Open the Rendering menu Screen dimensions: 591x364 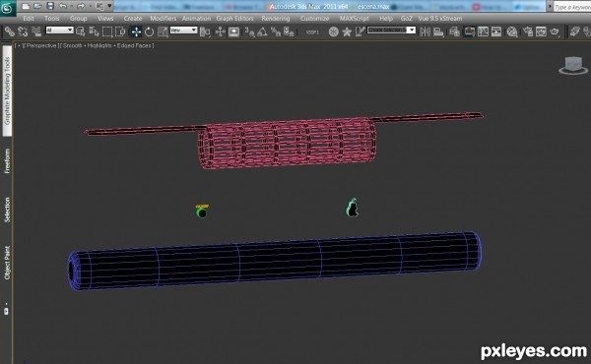click(x=276, y=19)
